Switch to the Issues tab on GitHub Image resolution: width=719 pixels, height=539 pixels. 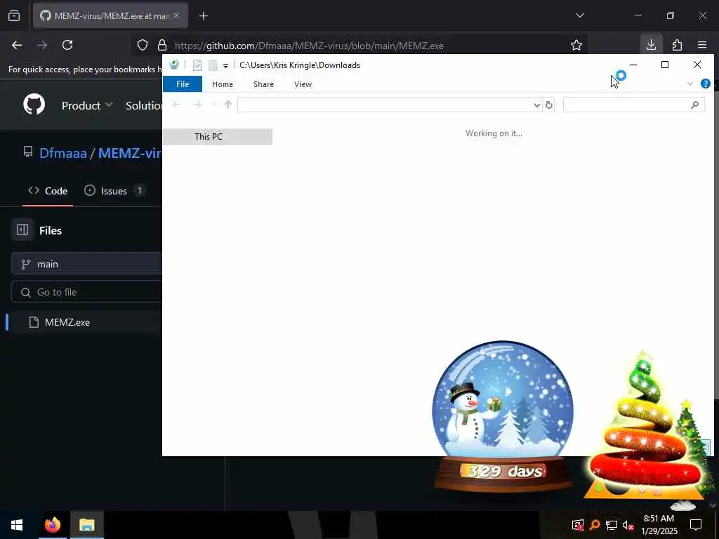(114, 191)
